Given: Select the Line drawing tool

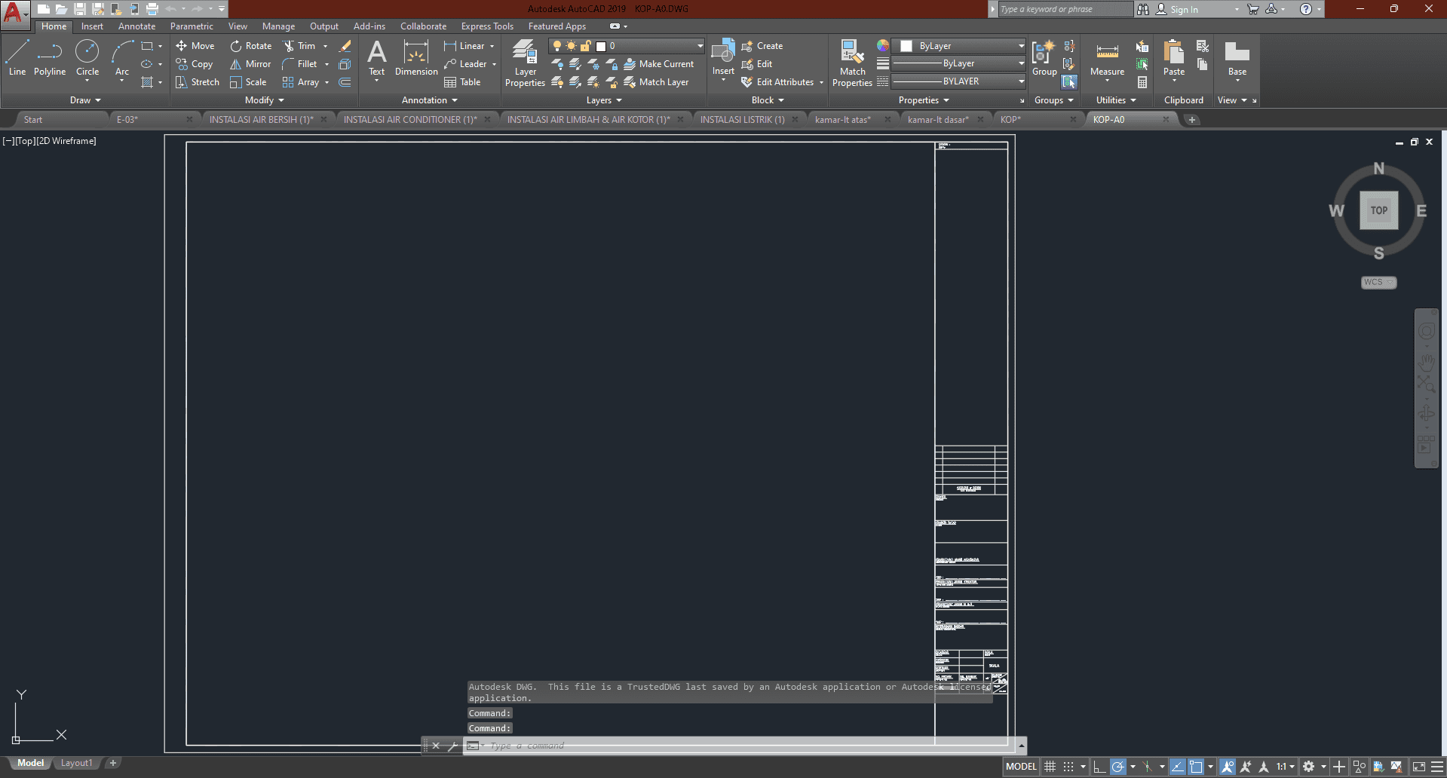Looking at the screenshot, I should click(17, 58).
